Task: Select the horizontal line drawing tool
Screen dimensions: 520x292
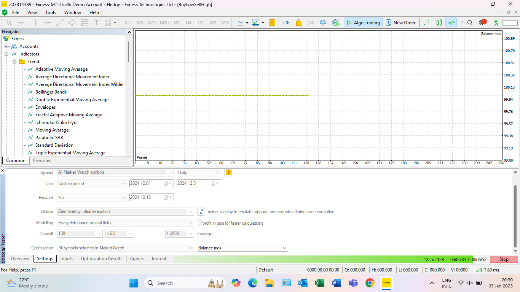Action: coord(48,23)
